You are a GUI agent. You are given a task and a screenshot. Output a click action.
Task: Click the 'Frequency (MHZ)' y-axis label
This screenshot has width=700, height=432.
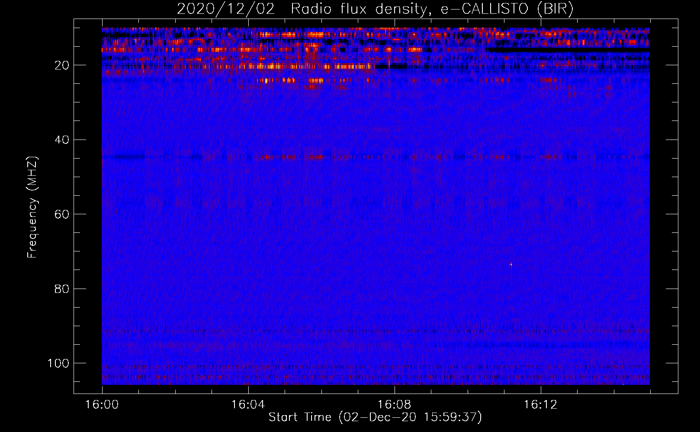tap(32, 207)
